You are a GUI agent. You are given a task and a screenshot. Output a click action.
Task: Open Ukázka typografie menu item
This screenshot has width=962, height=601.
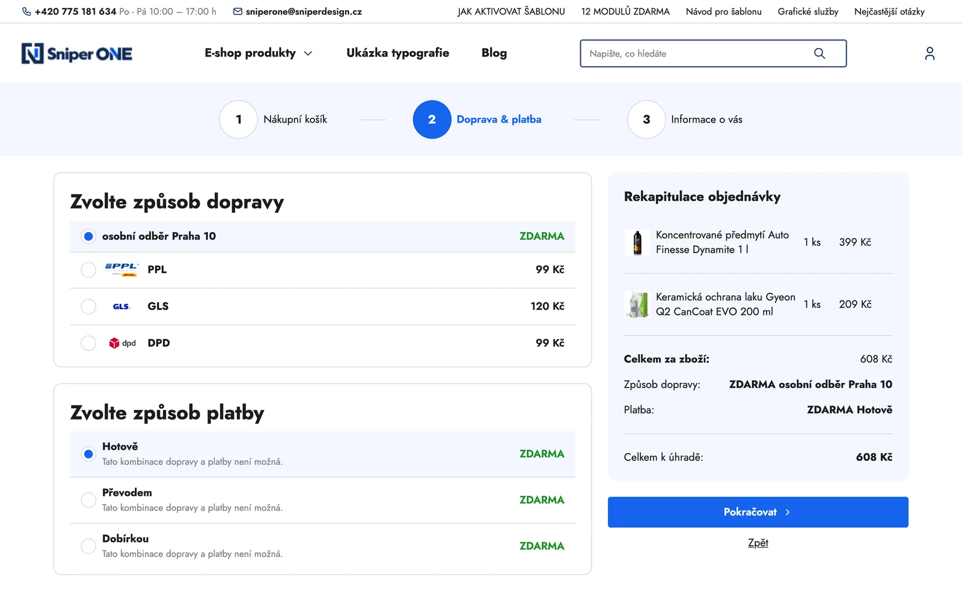pyautogui.click(x=397, y=53)
